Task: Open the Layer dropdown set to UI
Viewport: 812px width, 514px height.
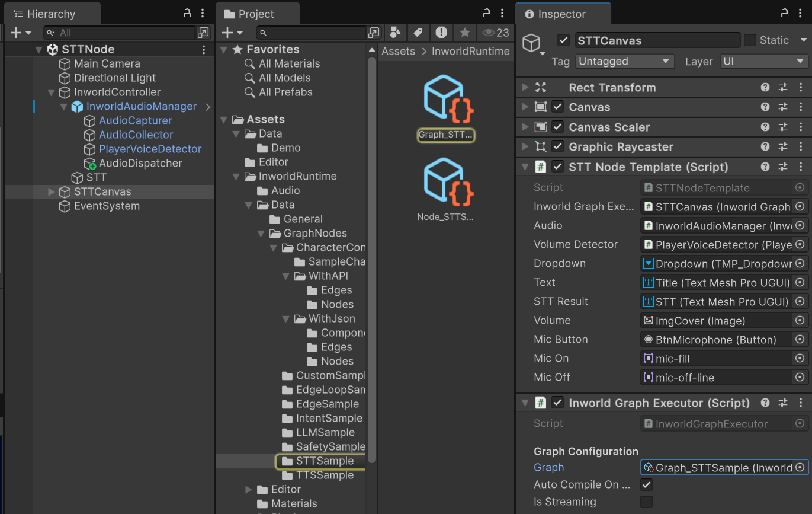Action: click(764, 61)
